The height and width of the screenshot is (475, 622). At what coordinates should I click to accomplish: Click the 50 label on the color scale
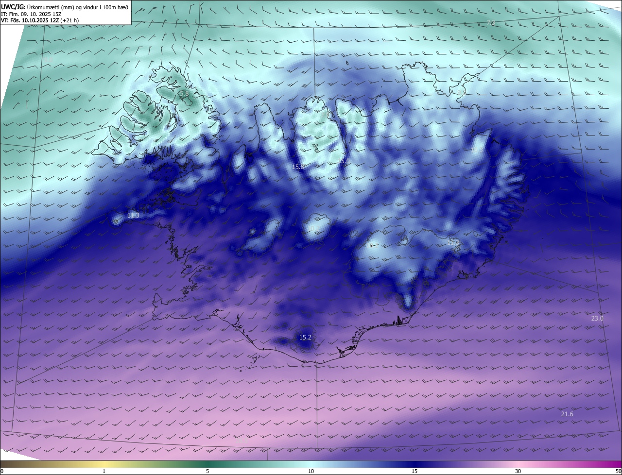click(618, 471)
